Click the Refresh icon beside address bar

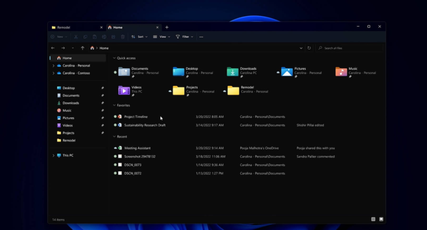point(309,48)
